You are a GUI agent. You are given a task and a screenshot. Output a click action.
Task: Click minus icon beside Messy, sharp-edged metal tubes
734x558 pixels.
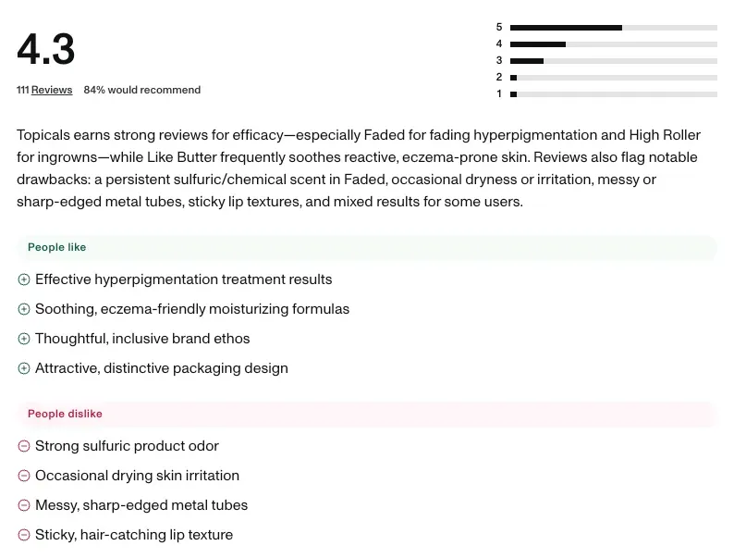tap(24, 505)
